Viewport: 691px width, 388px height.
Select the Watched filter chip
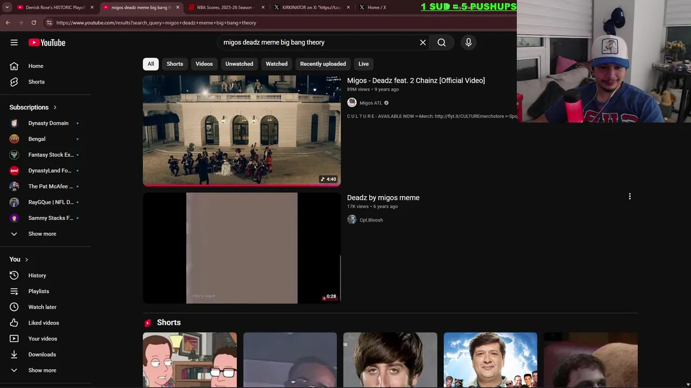pyautogui.click(x=276, y=64)
